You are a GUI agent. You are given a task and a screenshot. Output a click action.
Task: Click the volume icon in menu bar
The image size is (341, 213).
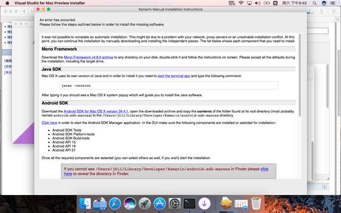point(258,3)
